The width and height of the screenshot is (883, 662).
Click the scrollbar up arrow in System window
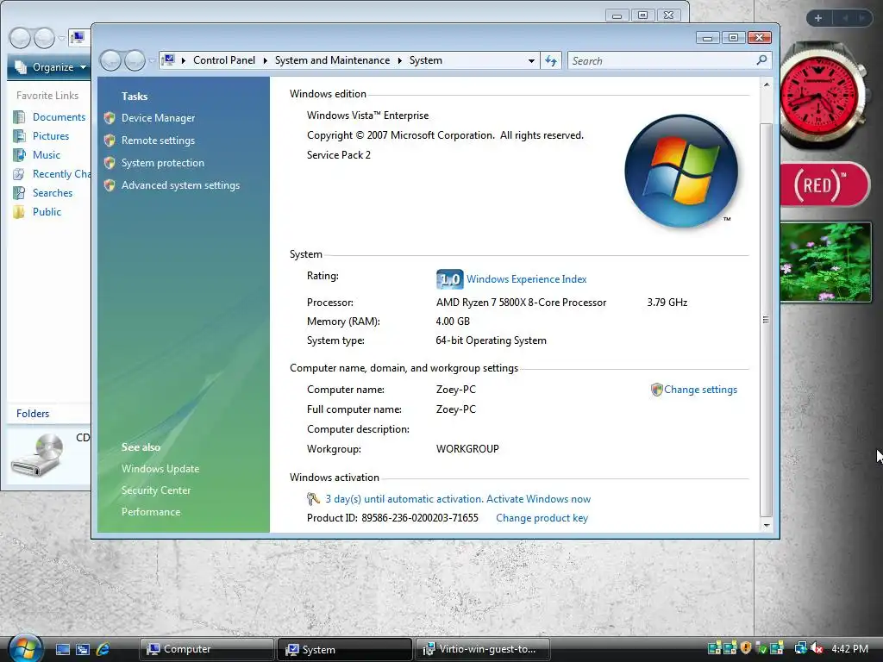[x=766, y=84]
